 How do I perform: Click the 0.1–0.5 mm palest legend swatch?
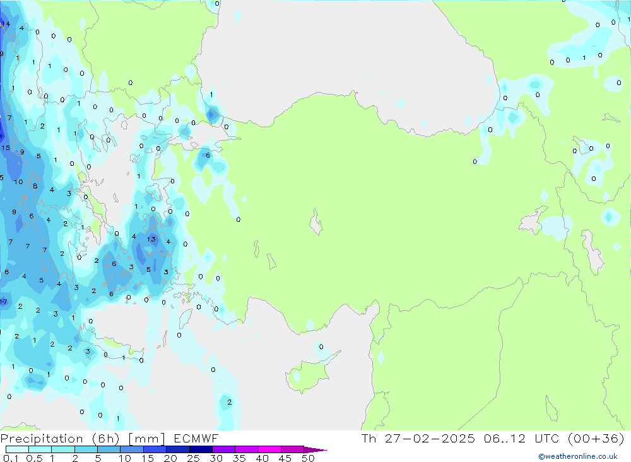(17, 449)
